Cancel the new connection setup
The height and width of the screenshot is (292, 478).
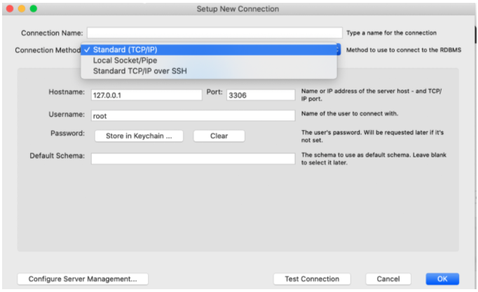click(x=388, y=279)
